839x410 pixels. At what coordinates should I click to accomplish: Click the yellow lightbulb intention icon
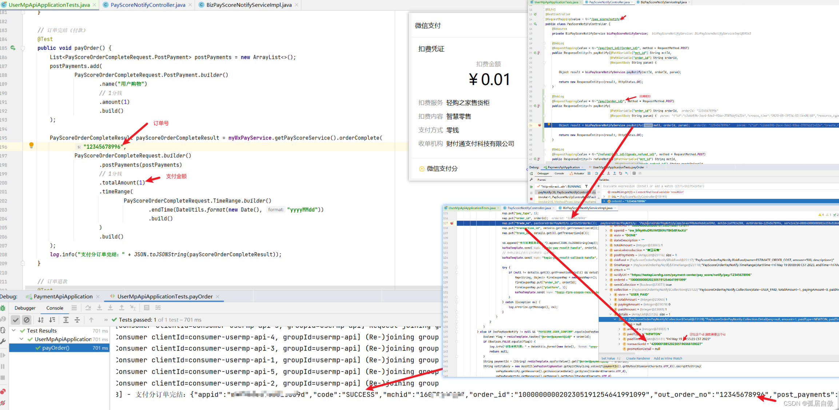tap(31, 145)
